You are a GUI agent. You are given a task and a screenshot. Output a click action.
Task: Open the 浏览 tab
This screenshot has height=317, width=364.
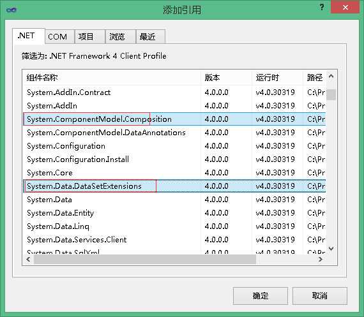click(120, 36)
